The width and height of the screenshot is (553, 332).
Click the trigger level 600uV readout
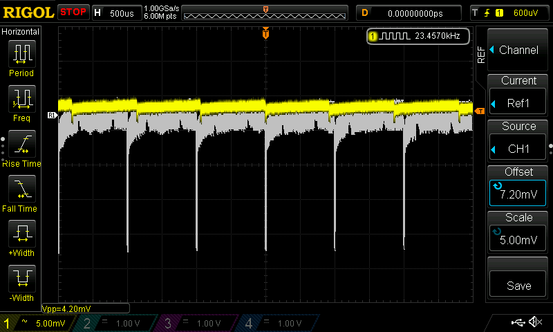tap(525, 13)
